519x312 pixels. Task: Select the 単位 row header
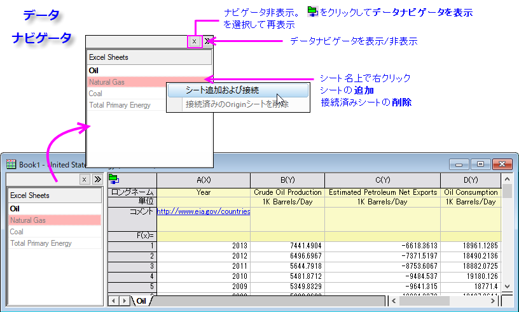tap(132, 202)
